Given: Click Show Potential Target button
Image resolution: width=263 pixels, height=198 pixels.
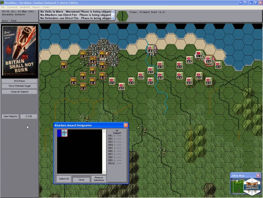Looking at the screenshot, I should [x=19, y=86].
